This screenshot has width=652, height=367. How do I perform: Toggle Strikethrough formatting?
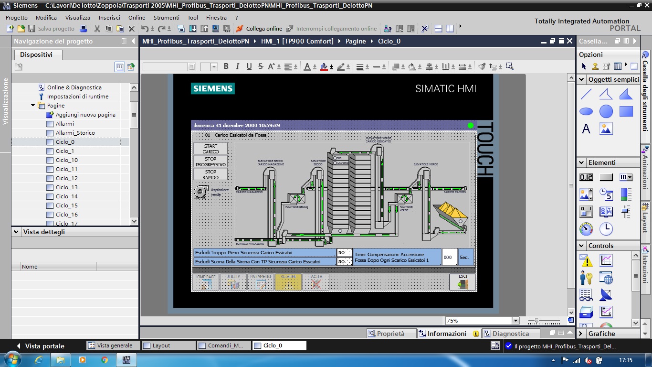pos(261,66)
